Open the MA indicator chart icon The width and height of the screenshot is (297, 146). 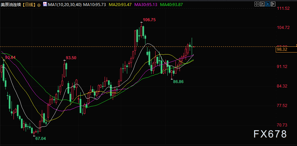(45, 4)
